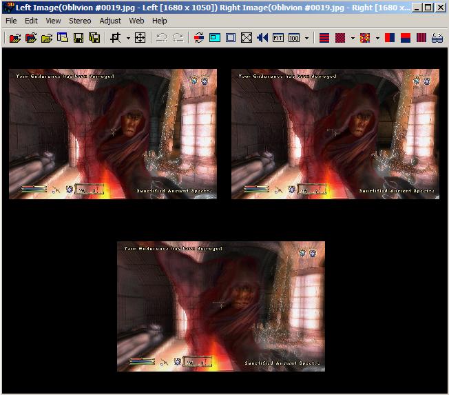
Task: Open the File menu
Action: [11, 21]
